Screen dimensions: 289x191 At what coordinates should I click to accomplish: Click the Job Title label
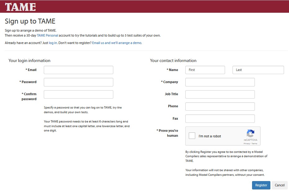(171, 94)
